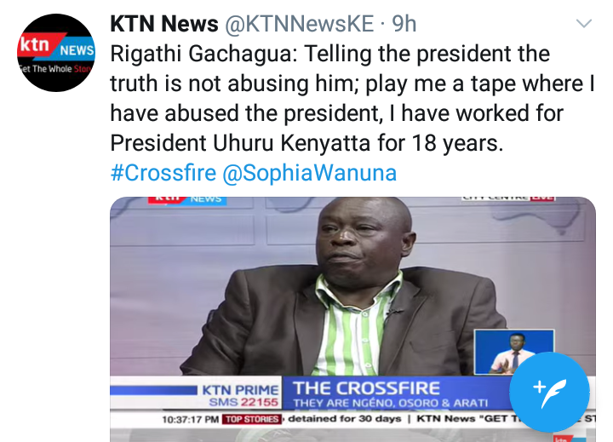
Task: Open the tweet's attached TV screenshot
Action: pyautogui.click(x=352, y=319)
